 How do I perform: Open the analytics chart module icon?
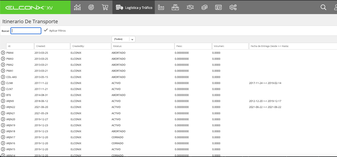pyautogui.click(x=77, y=7)
